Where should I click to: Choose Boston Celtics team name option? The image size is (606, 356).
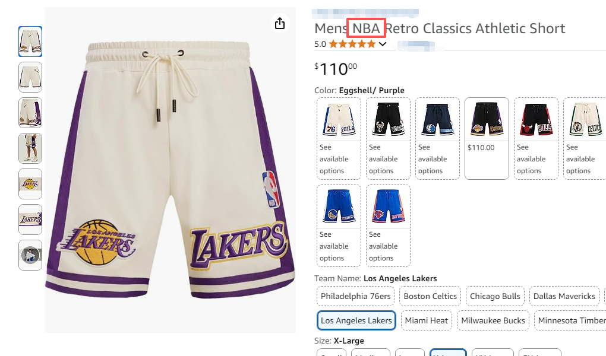pos(430,296)
